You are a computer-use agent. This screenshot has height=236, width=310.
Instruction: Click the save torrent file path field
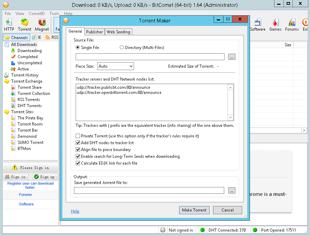149,190
